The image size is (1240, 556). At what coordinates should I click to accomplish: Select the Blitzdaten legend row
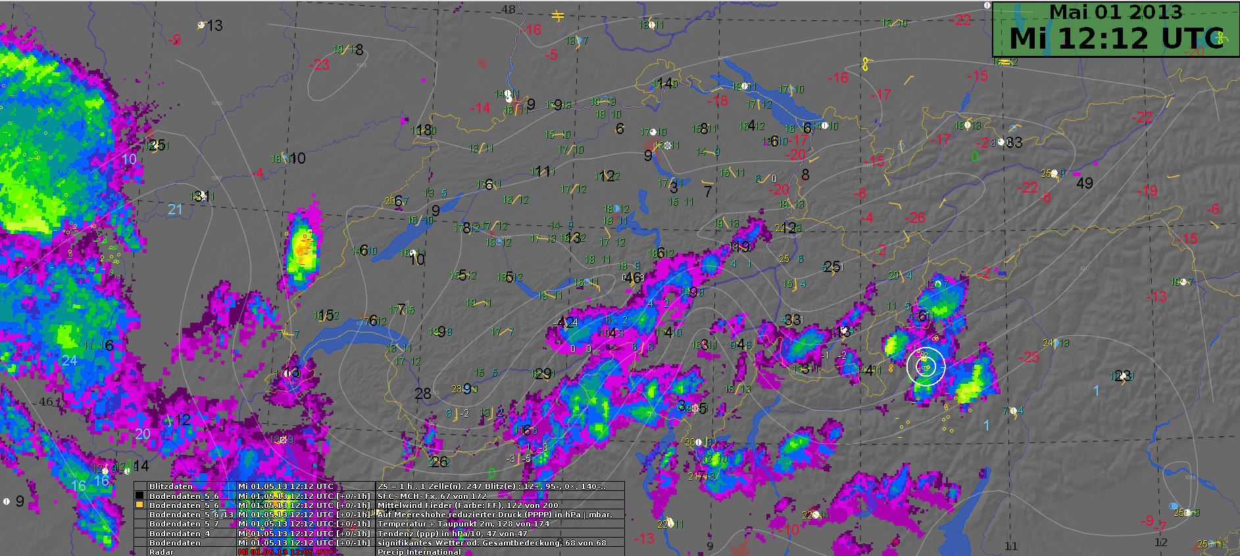point(171,486)
